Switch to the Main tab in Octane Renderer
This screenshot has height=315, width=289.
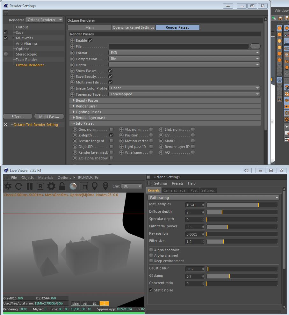coord(90,27)
